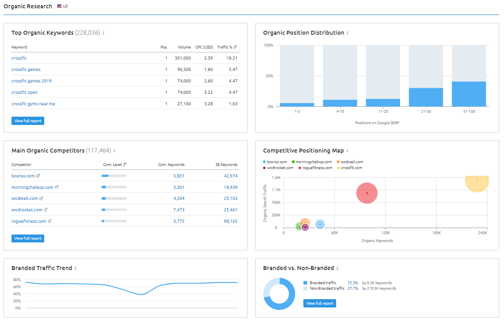The height and width of the screenshot is (324, 504).
Task: Click info icon beside Branded vs. Non-Branded
Action: (337, 268)
